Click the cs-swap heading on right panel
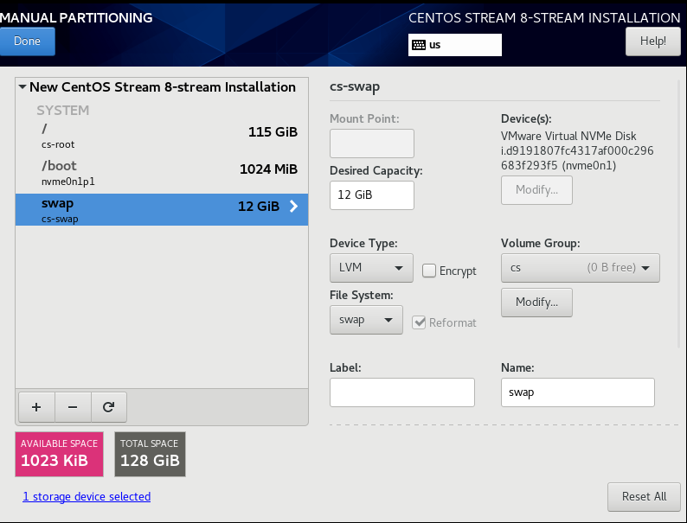Screen dimensions: 687x523 (355, 86)
